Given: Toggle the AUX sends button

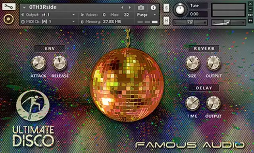Looking at the screenshot, I should click(x=250, y=15).
